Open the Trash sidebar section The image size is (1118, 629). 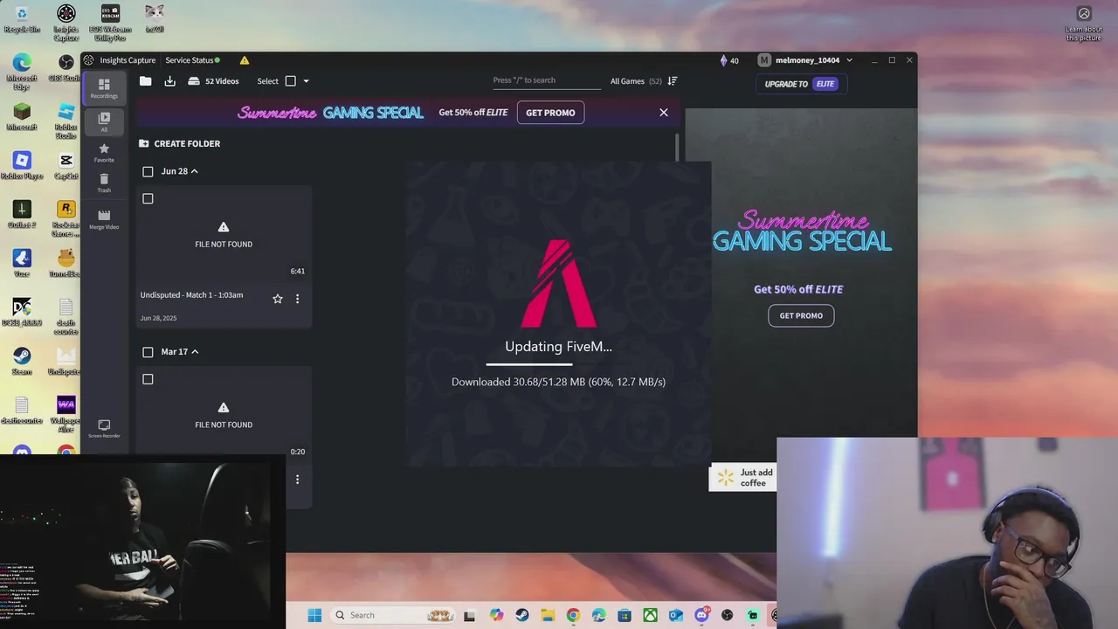click(104, 183)
